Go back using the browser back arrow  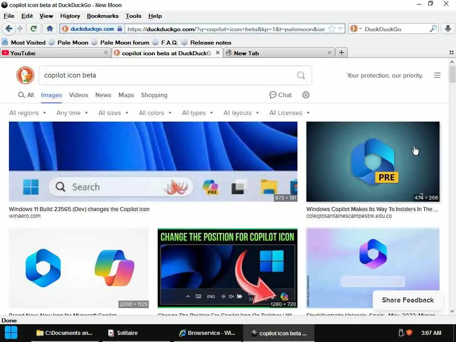click(8, 29)
